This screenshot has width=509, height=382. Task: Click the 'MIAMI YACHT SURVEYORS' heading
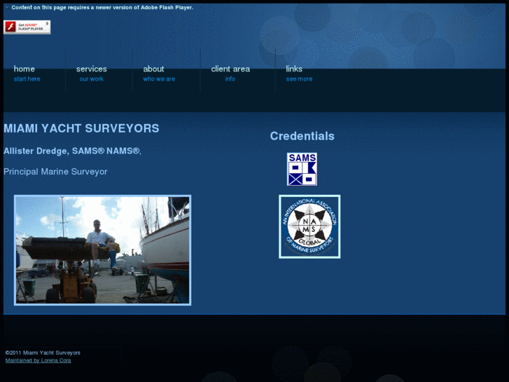coord(81,128)
